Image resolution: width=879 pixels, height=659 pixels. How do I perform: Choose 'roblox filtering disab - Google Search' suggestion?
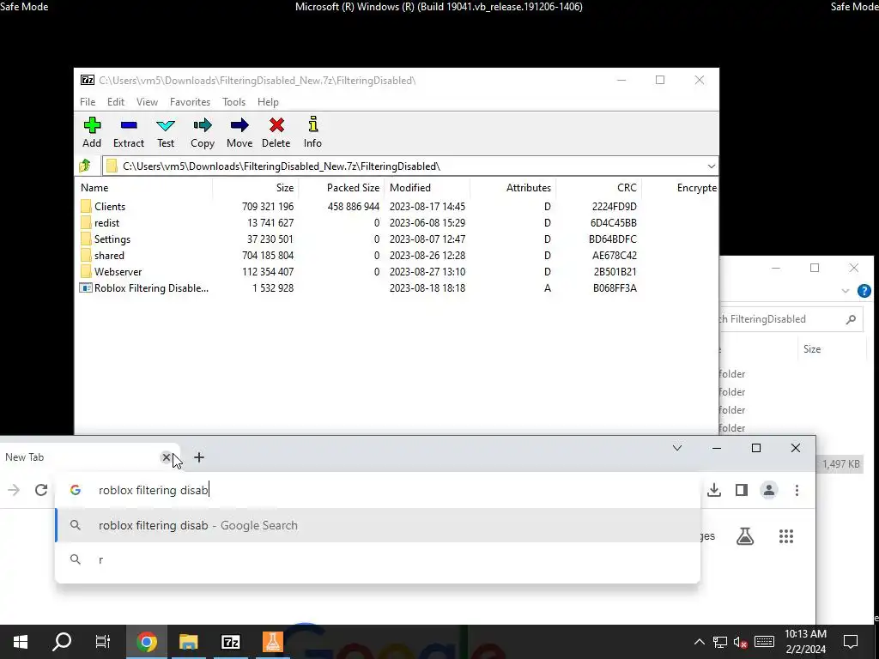click(x=378, y=525)
